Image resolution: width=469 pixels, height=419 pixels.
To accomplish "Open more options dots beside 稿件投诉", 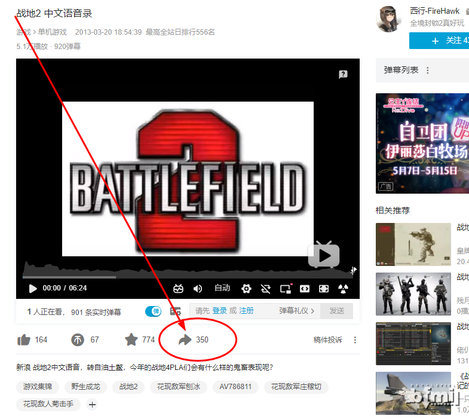I will coord(355,340).
